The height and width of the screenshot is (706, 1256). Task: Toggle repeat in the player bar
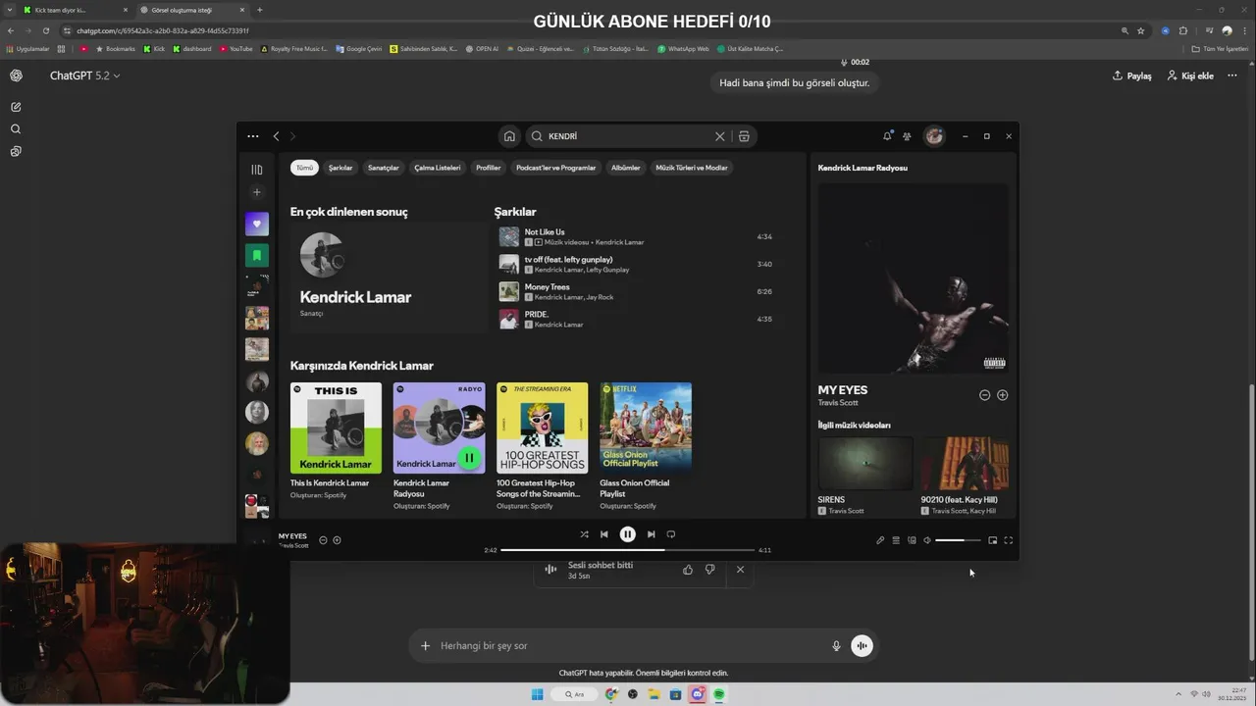tap(671, 534)
